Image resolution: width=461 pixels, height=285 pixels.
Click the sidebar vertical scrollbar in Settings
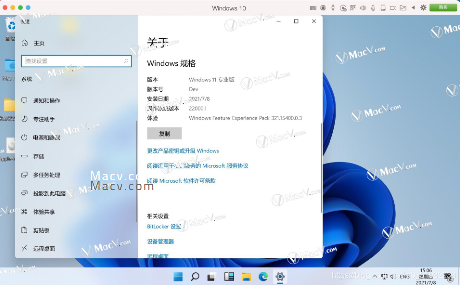pos(137,172)
